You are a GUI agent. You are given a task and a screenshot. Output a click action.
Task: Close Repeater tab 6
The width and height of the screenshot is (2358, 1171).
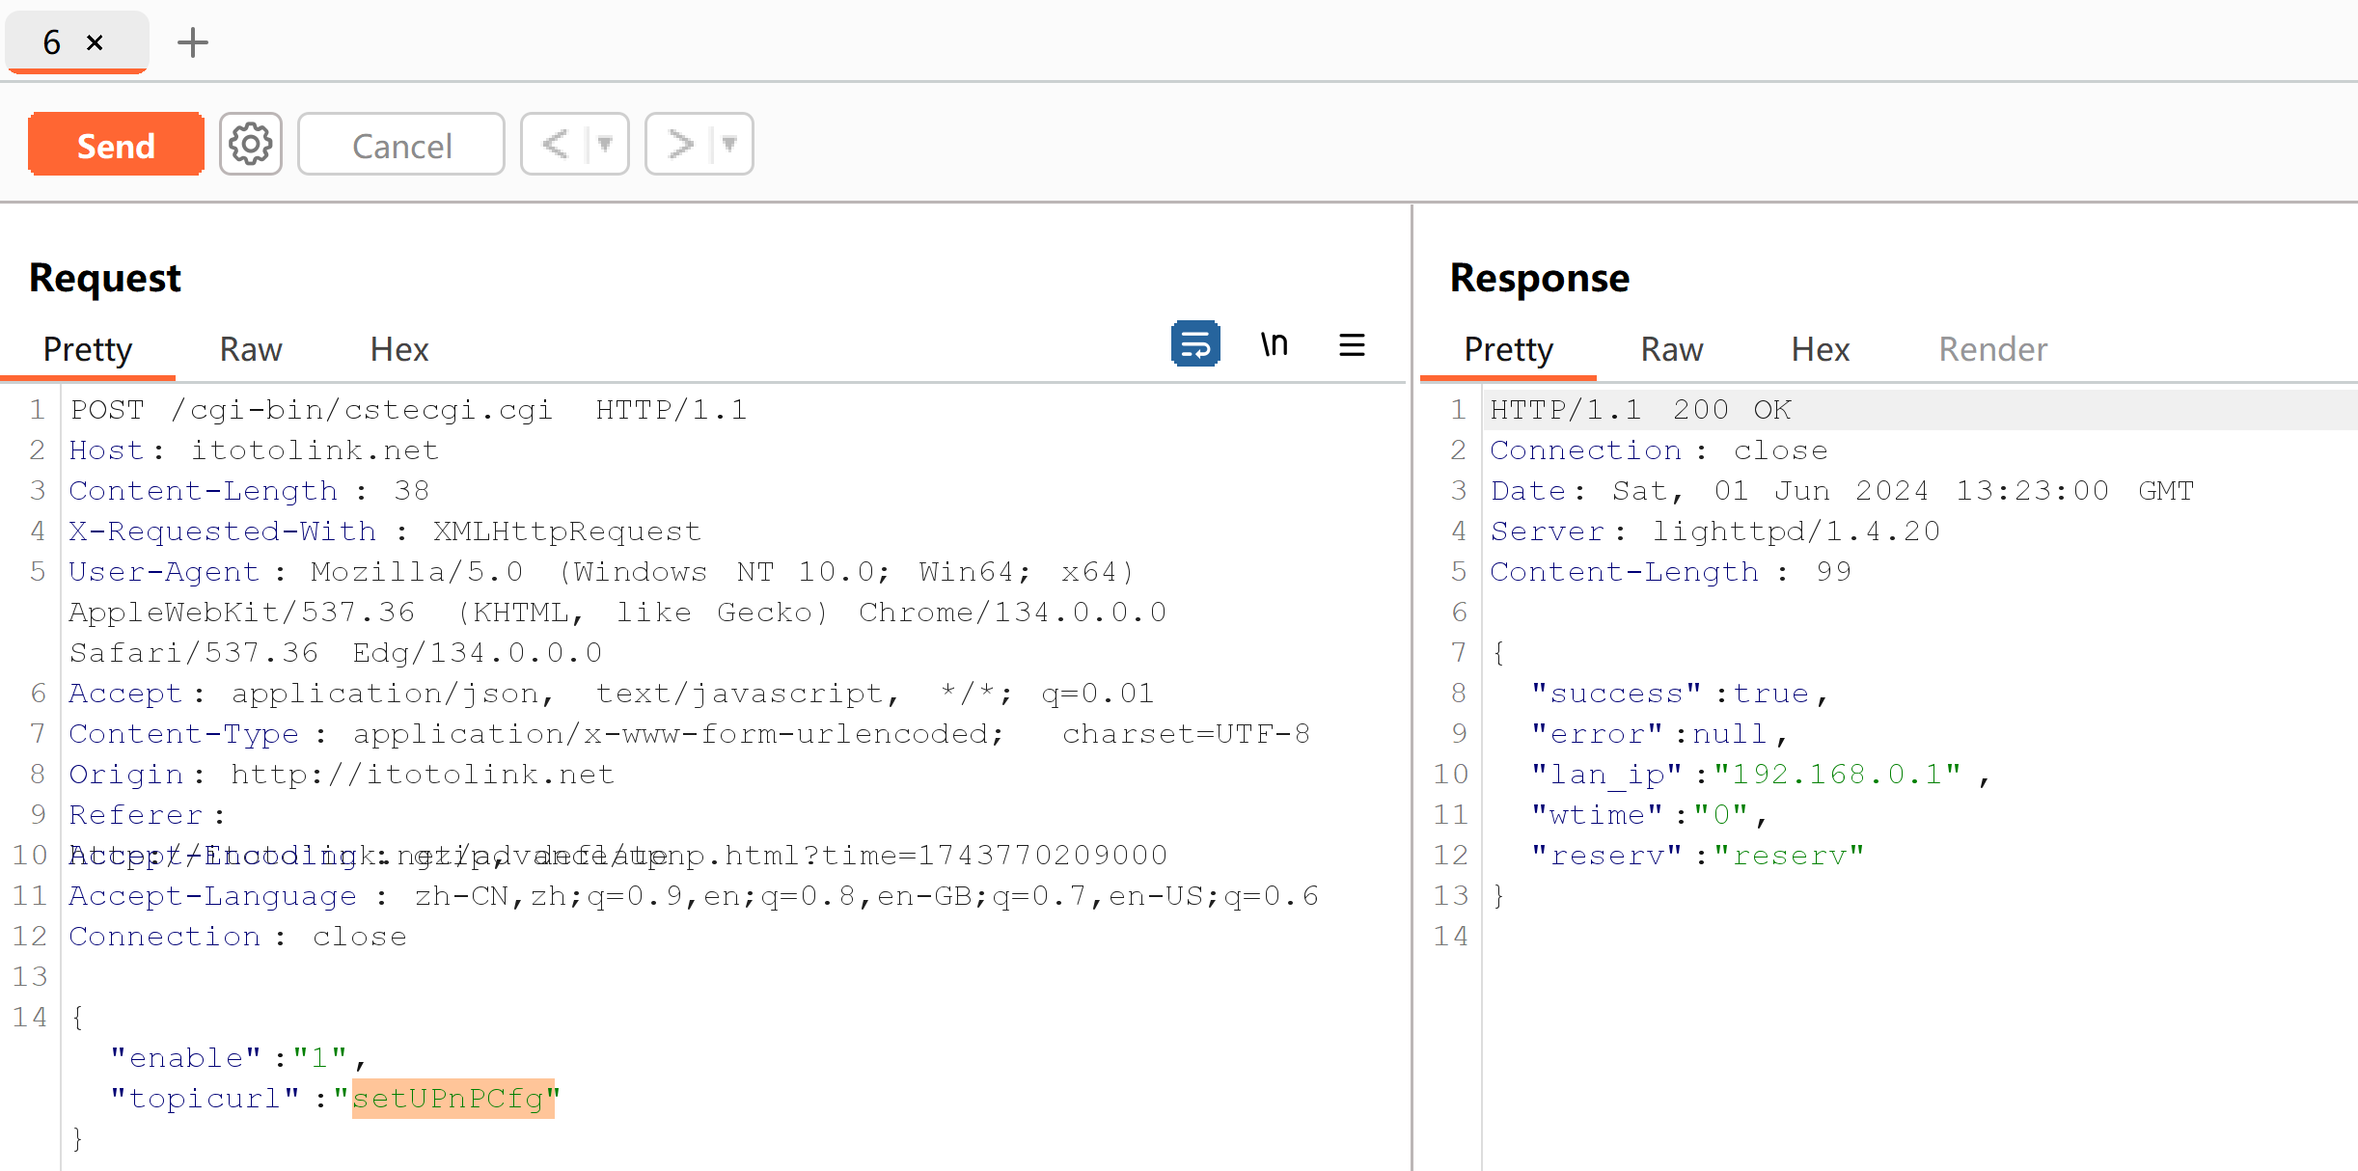[x=95, y=42]
